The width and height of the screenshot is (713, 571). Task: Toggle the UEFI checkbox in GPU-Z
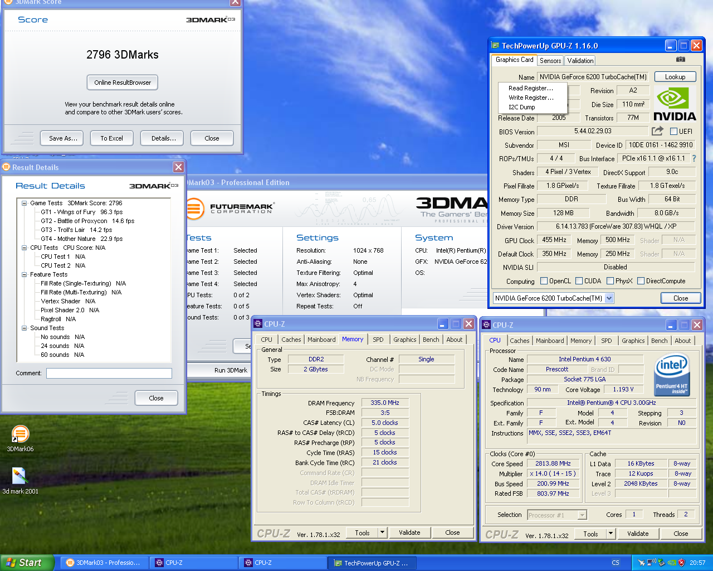tap(673, 131)
